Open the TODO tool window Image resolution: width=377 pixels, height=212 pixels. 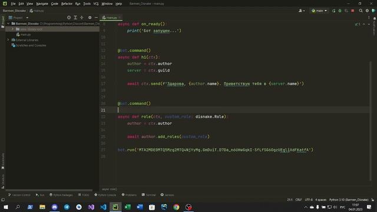tap(84, 195)
